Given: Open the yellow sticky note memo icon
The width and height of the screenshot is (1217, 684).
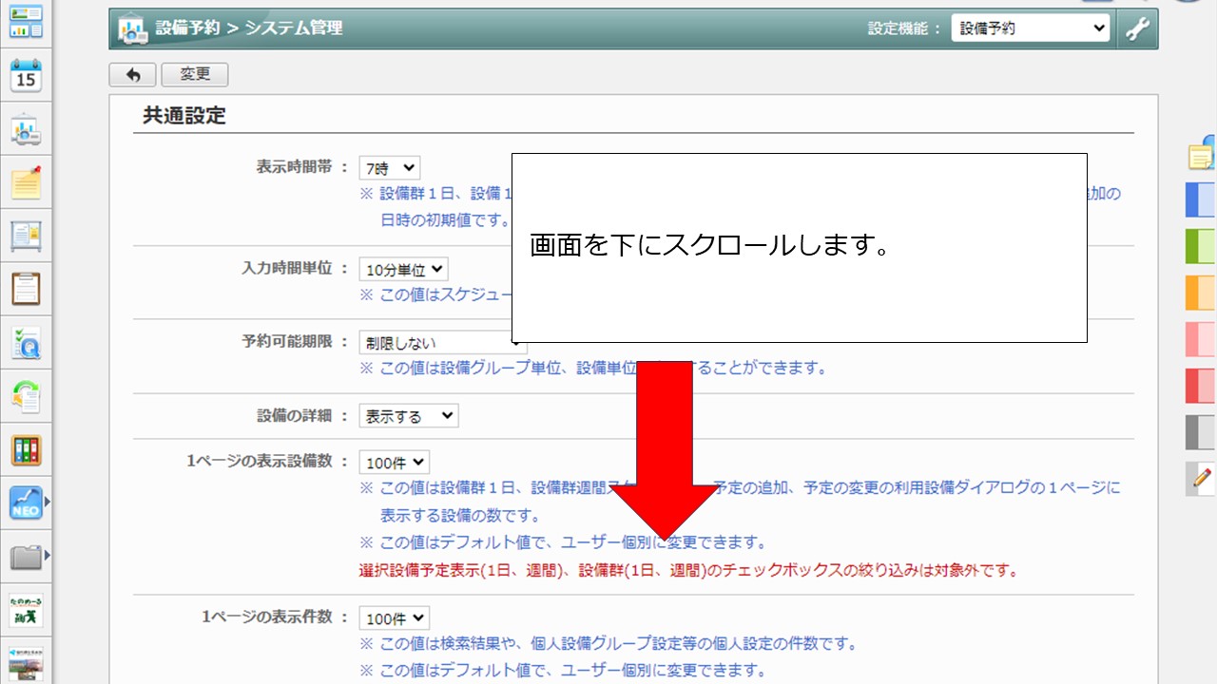Looking at the screenshot, I should (26, 182).
